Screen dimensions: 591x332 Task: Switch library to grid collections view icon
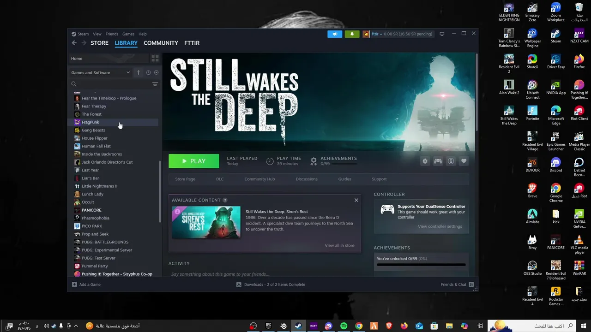click(x=155, y=59)
